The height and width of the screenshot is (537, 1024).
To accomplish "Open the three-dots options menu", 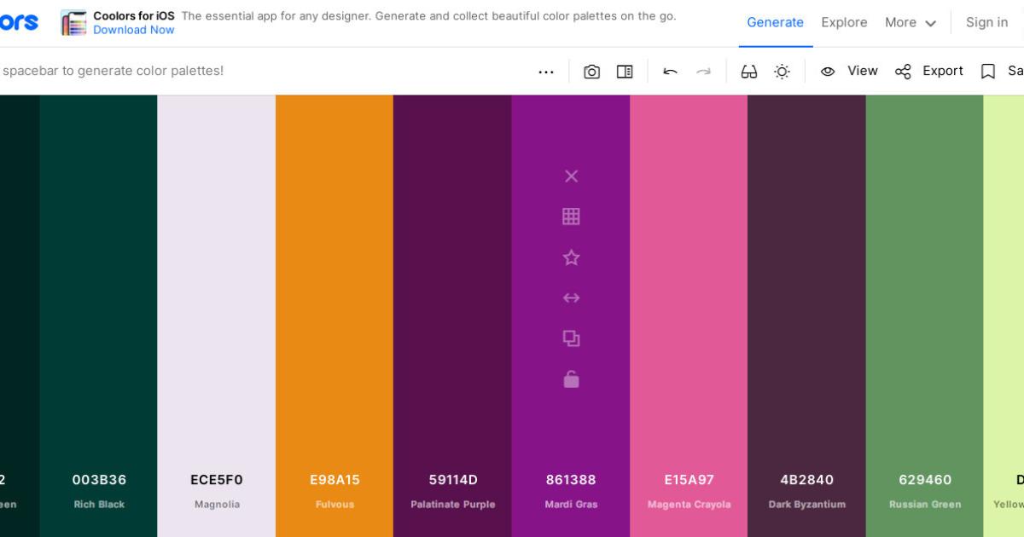I will point(546,72).
